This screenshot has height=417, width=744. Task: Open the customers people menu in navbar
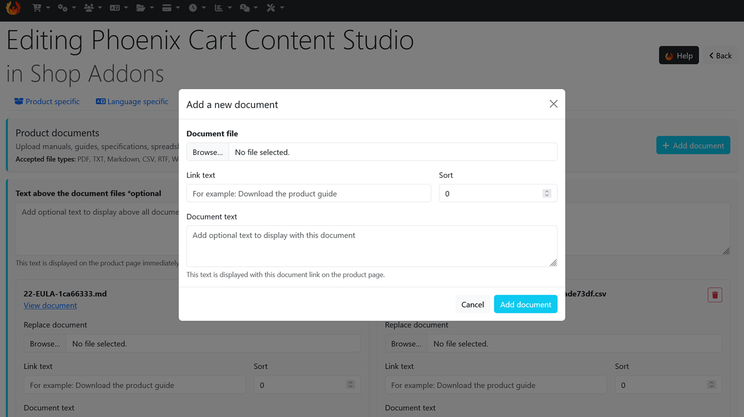coord(93,8)
